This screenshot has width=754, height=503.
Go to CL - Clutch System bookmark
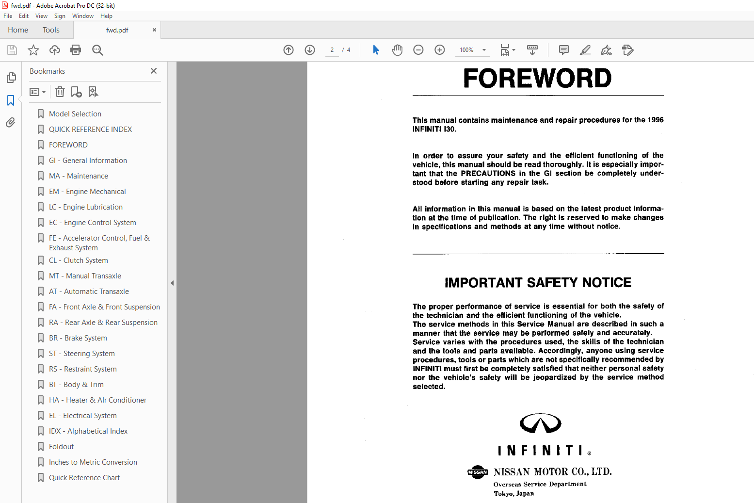[79, 260]
